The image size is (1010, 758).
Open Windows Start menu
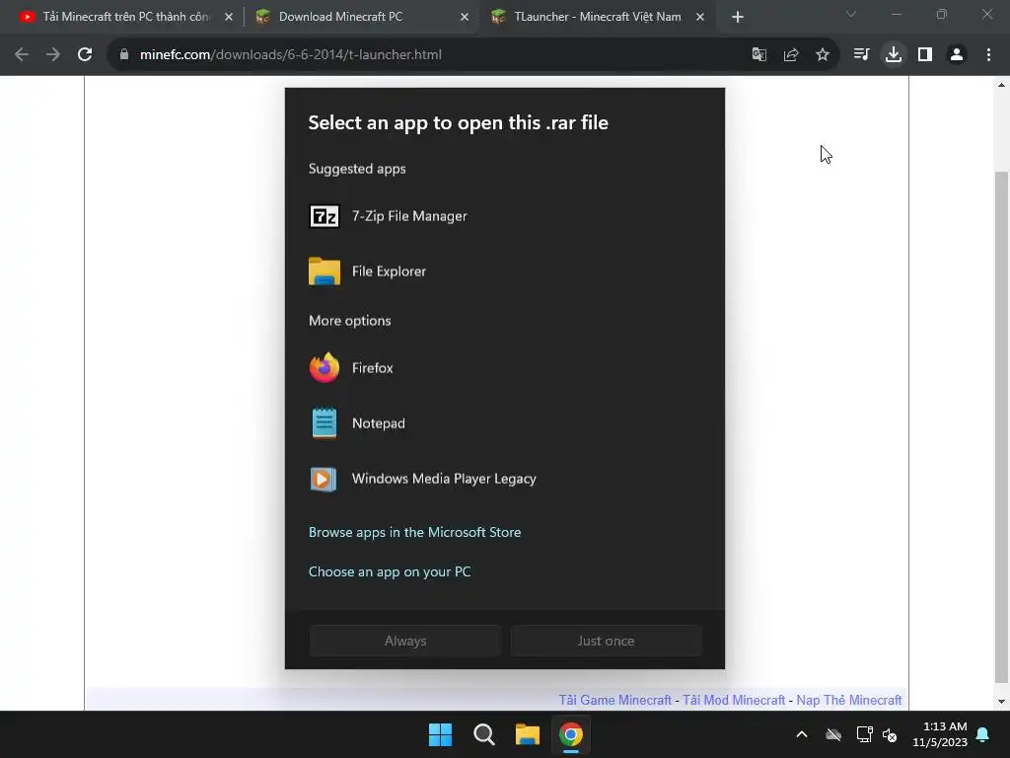coord(441,734)
